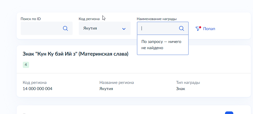Click the "По запросу — ничего не найдено" message
The image size is (253, 114).
161,45
